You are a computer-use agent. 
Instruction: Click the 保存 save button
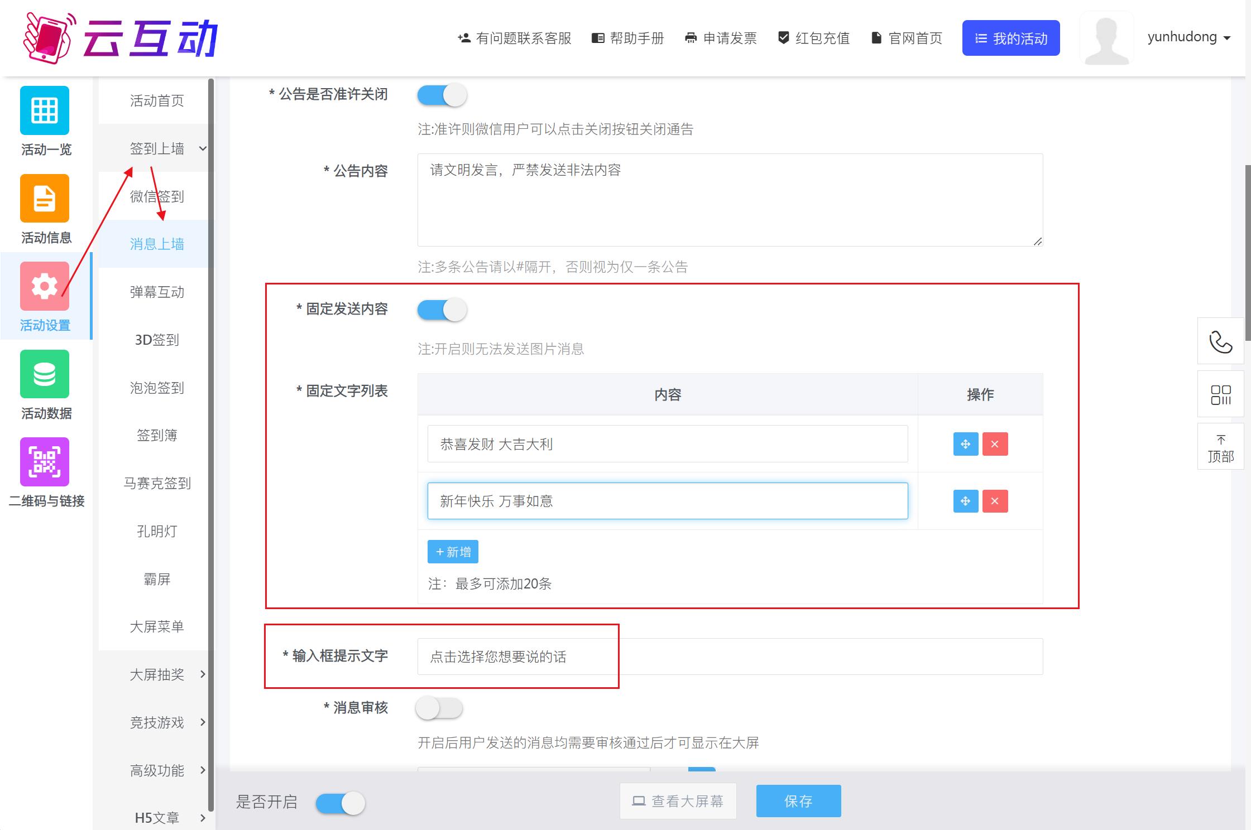(798, 801)
